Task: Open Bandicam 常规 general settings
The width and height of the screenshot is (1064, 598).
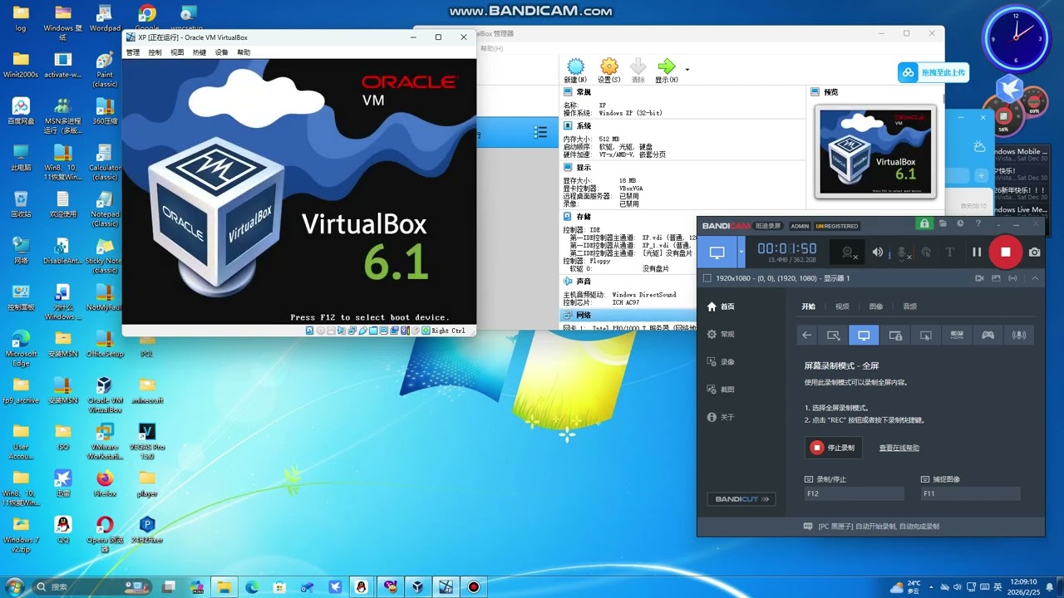Action: [x=721, y=334]
